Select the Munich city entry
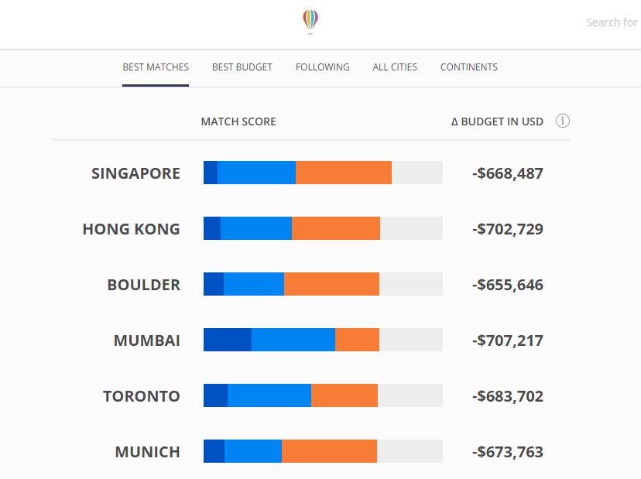 tap(148, 452)
